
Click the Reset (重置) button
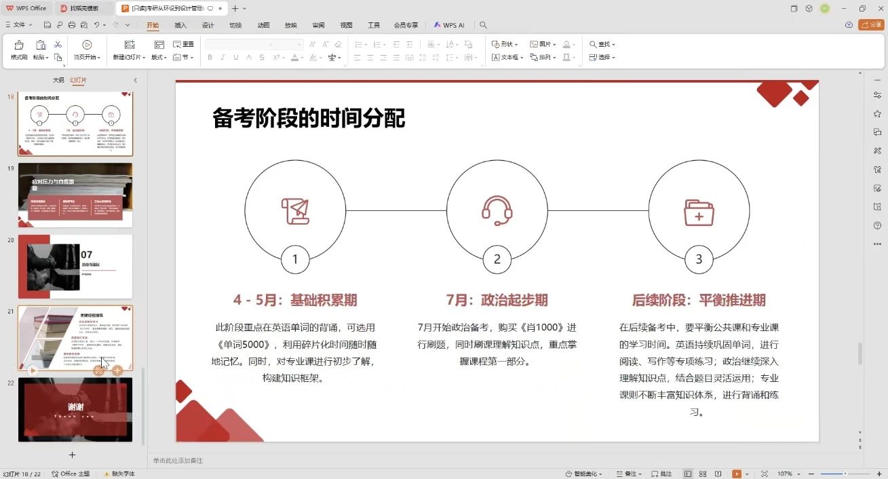click(183, 44)
